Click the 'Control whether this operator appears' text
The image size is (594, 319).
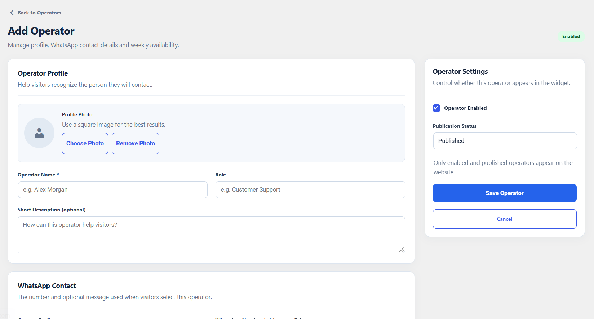[x=501, y=83]
